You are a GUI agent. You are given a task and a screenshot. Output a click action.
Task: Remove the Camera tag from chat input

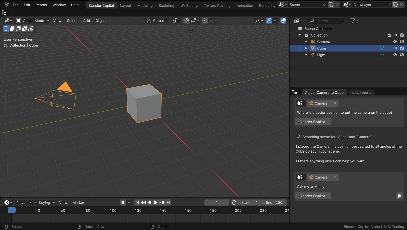(x=335, y=177)
